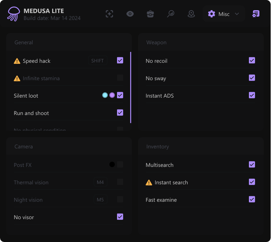Click the SHIFT keybind button for Speed hack
The image size is (271, 242).
click(x=97, y=61)
